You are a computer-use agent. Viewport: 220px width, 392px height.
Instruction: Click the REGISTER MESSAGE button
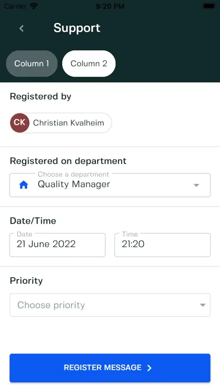[110, 368]
